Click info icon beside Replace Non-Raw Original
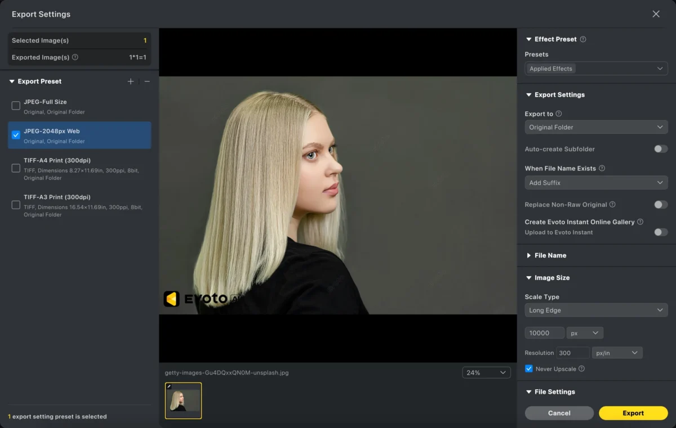 pyautogui.click(x=612, y=205)
